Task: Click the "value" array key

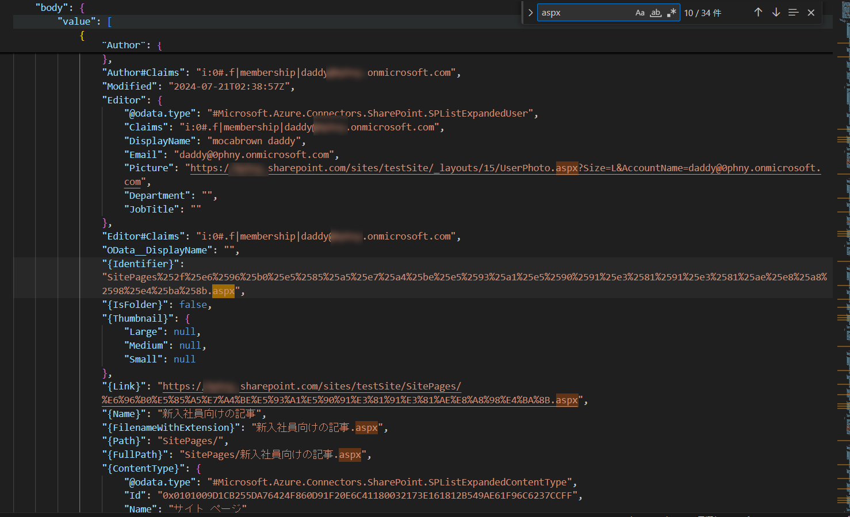Action: pyautogui.click(x=76, y=22)
